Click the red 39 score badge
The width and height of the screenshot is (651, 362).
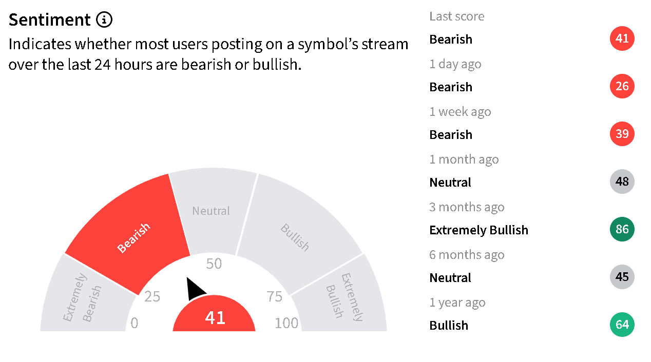622,134
